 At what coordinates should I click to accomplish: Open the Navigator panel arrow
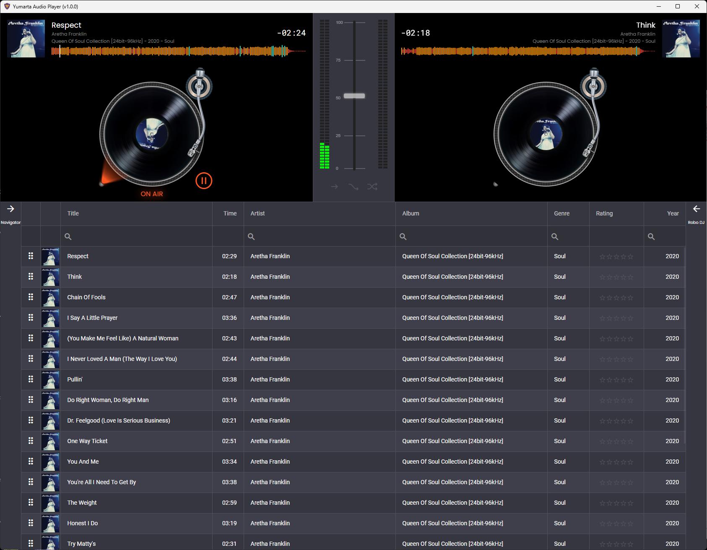(10, 209)
